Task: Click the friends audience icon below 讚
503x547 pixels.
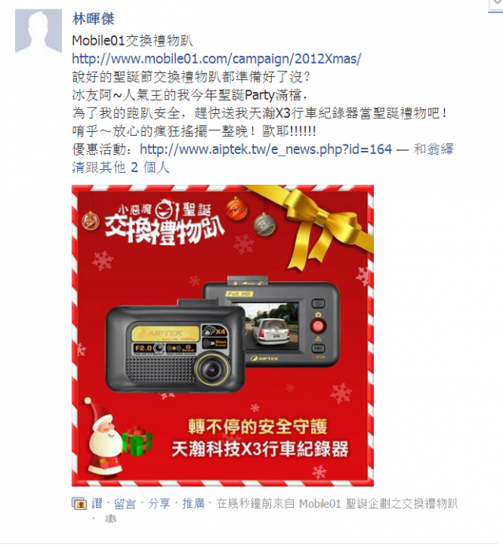Action: (110, 519)
